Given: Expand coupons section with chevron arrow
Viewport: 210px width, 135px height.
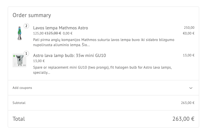Looking at the screenshot, I should click(191, 88).
